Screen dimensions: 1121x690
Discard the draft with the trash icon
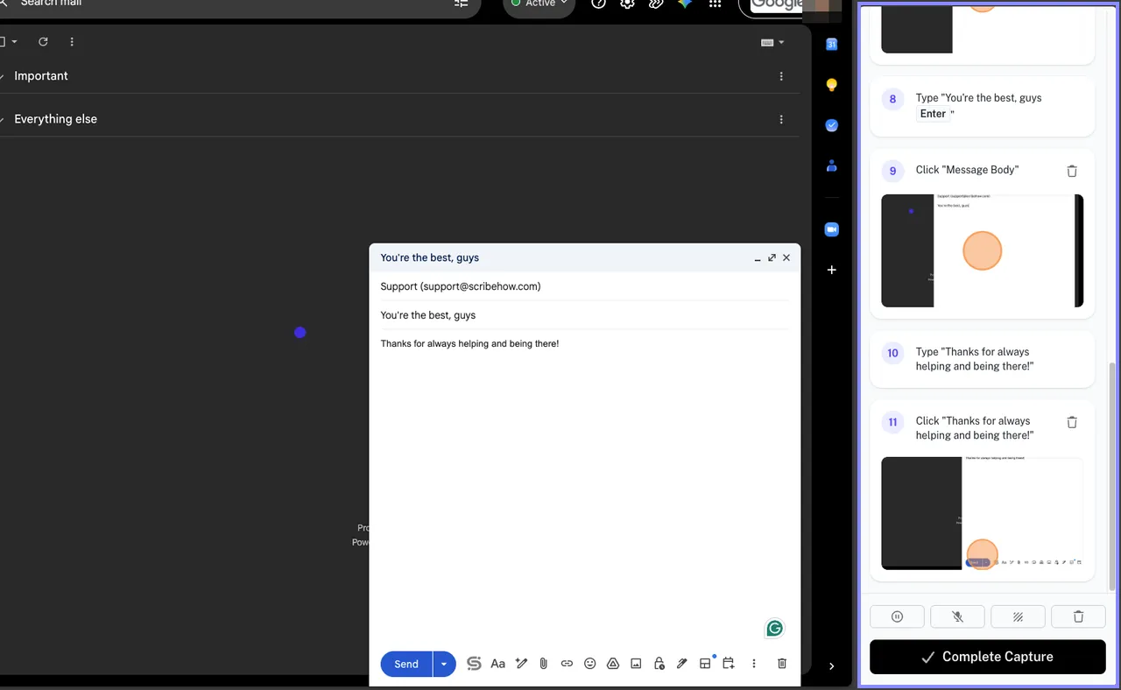tap(782, 664)
